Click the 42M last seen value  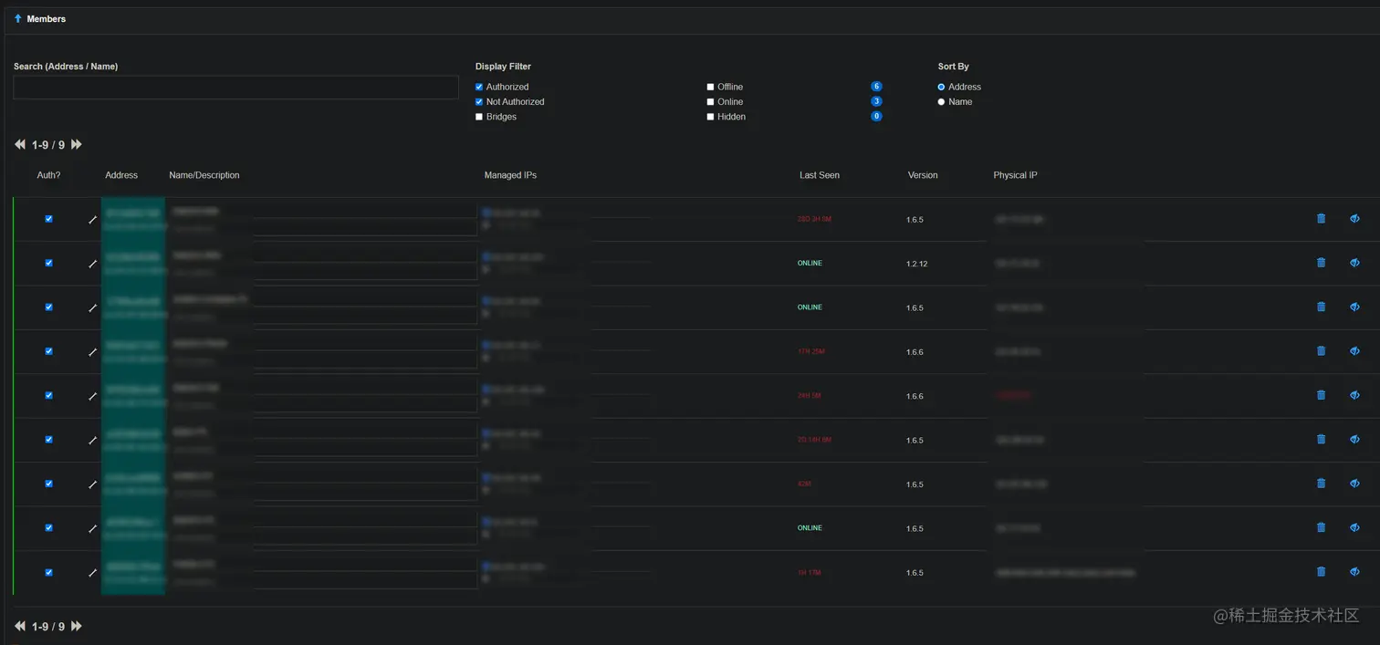click(804, 484)
